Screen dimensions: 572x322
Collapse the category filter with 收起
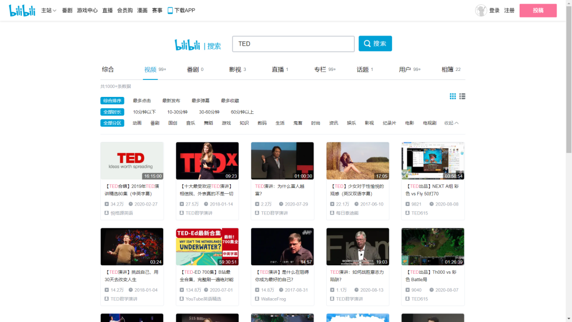tap(451, 123)
